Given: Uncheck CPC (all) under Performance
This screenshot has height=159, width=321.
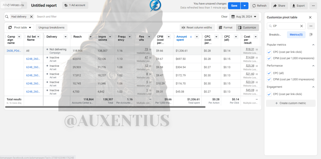Looking at the screenshot, I should [269, 73].
